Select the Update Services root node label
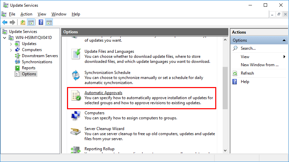 [x=23, y=32]
